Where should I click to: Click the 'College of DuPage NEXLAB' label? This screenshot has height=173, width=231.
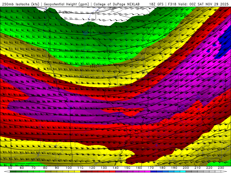117,4
